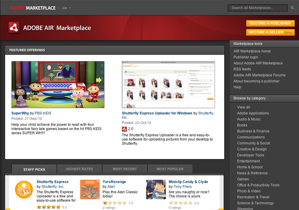The height and width of the screenshot is (210, 299).
Task: Open the Help link in Marketplace tools
Action: [237, 87]
